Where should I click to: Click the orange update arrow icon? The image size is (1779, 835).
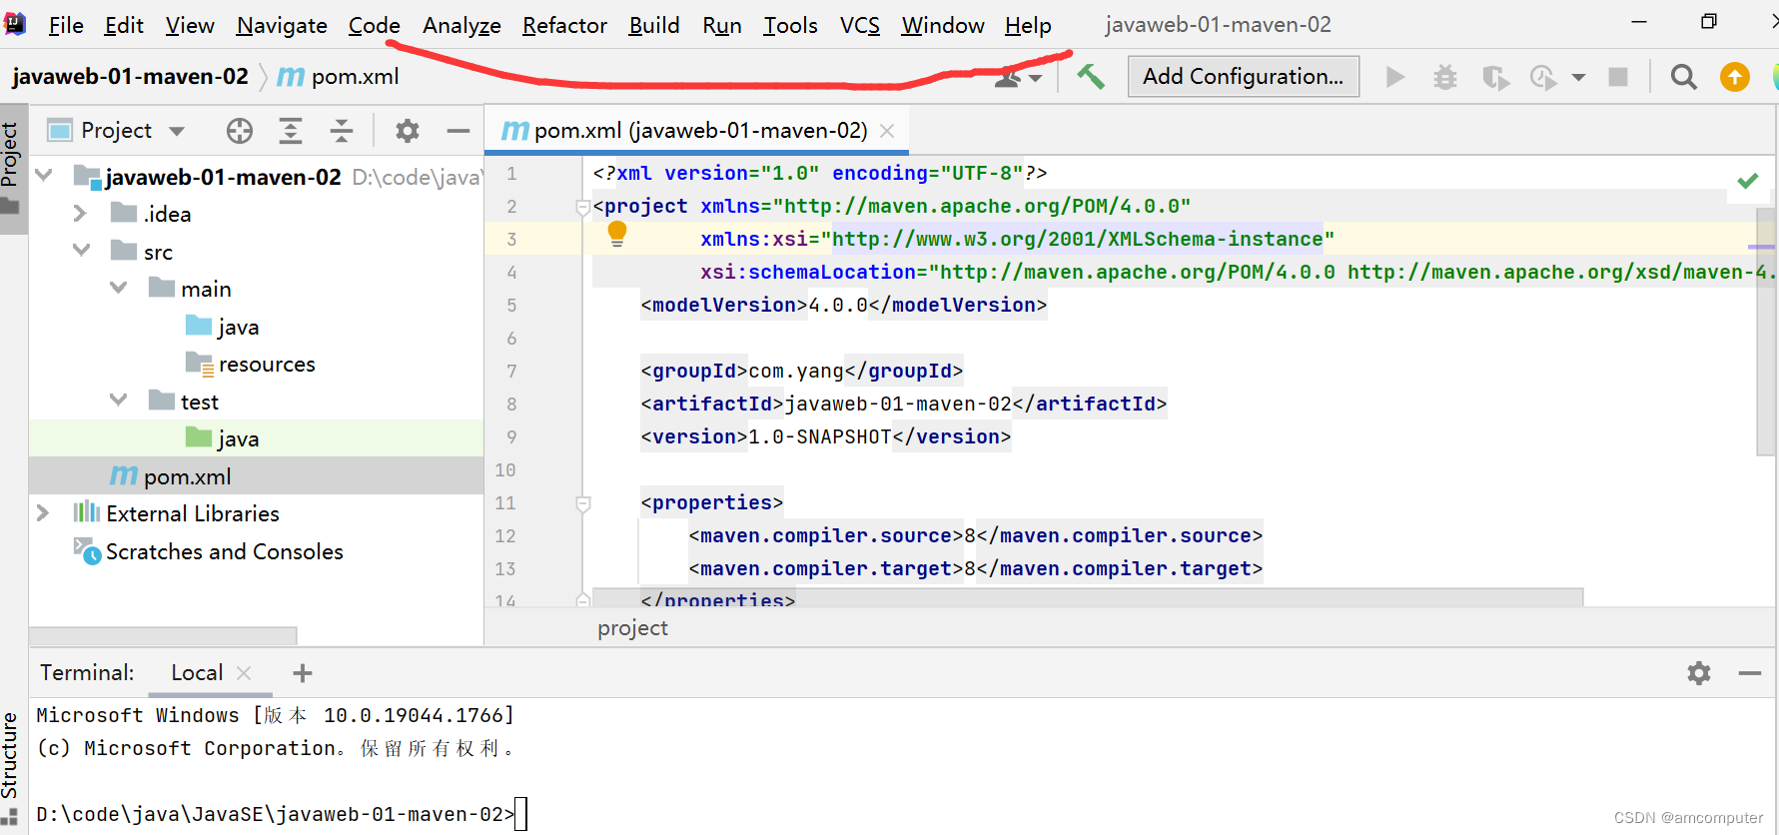[1735, 77]
